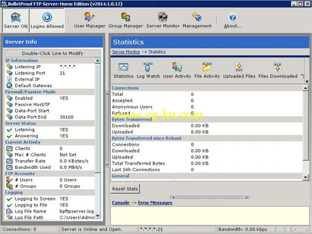Click the Server Monitor breadcrumb link
This screenshot has width=312, height=234.
pyautogui.click(x=126, y=52)
